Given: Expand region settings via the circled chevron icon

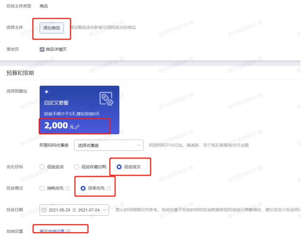Looking at the screenshot, I should tap(68, 231).
